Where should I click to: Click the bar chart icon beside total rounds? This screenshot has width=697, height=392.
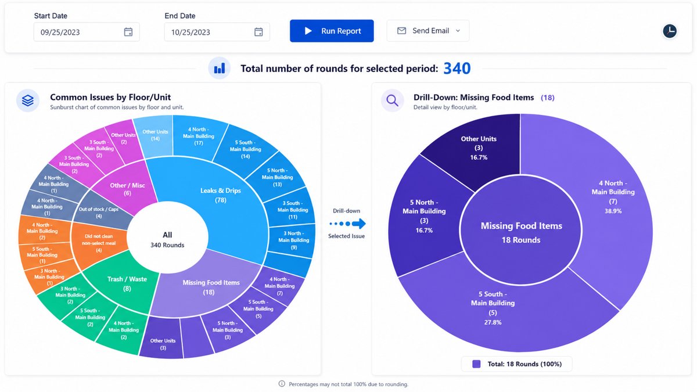[x=219, y=69]
